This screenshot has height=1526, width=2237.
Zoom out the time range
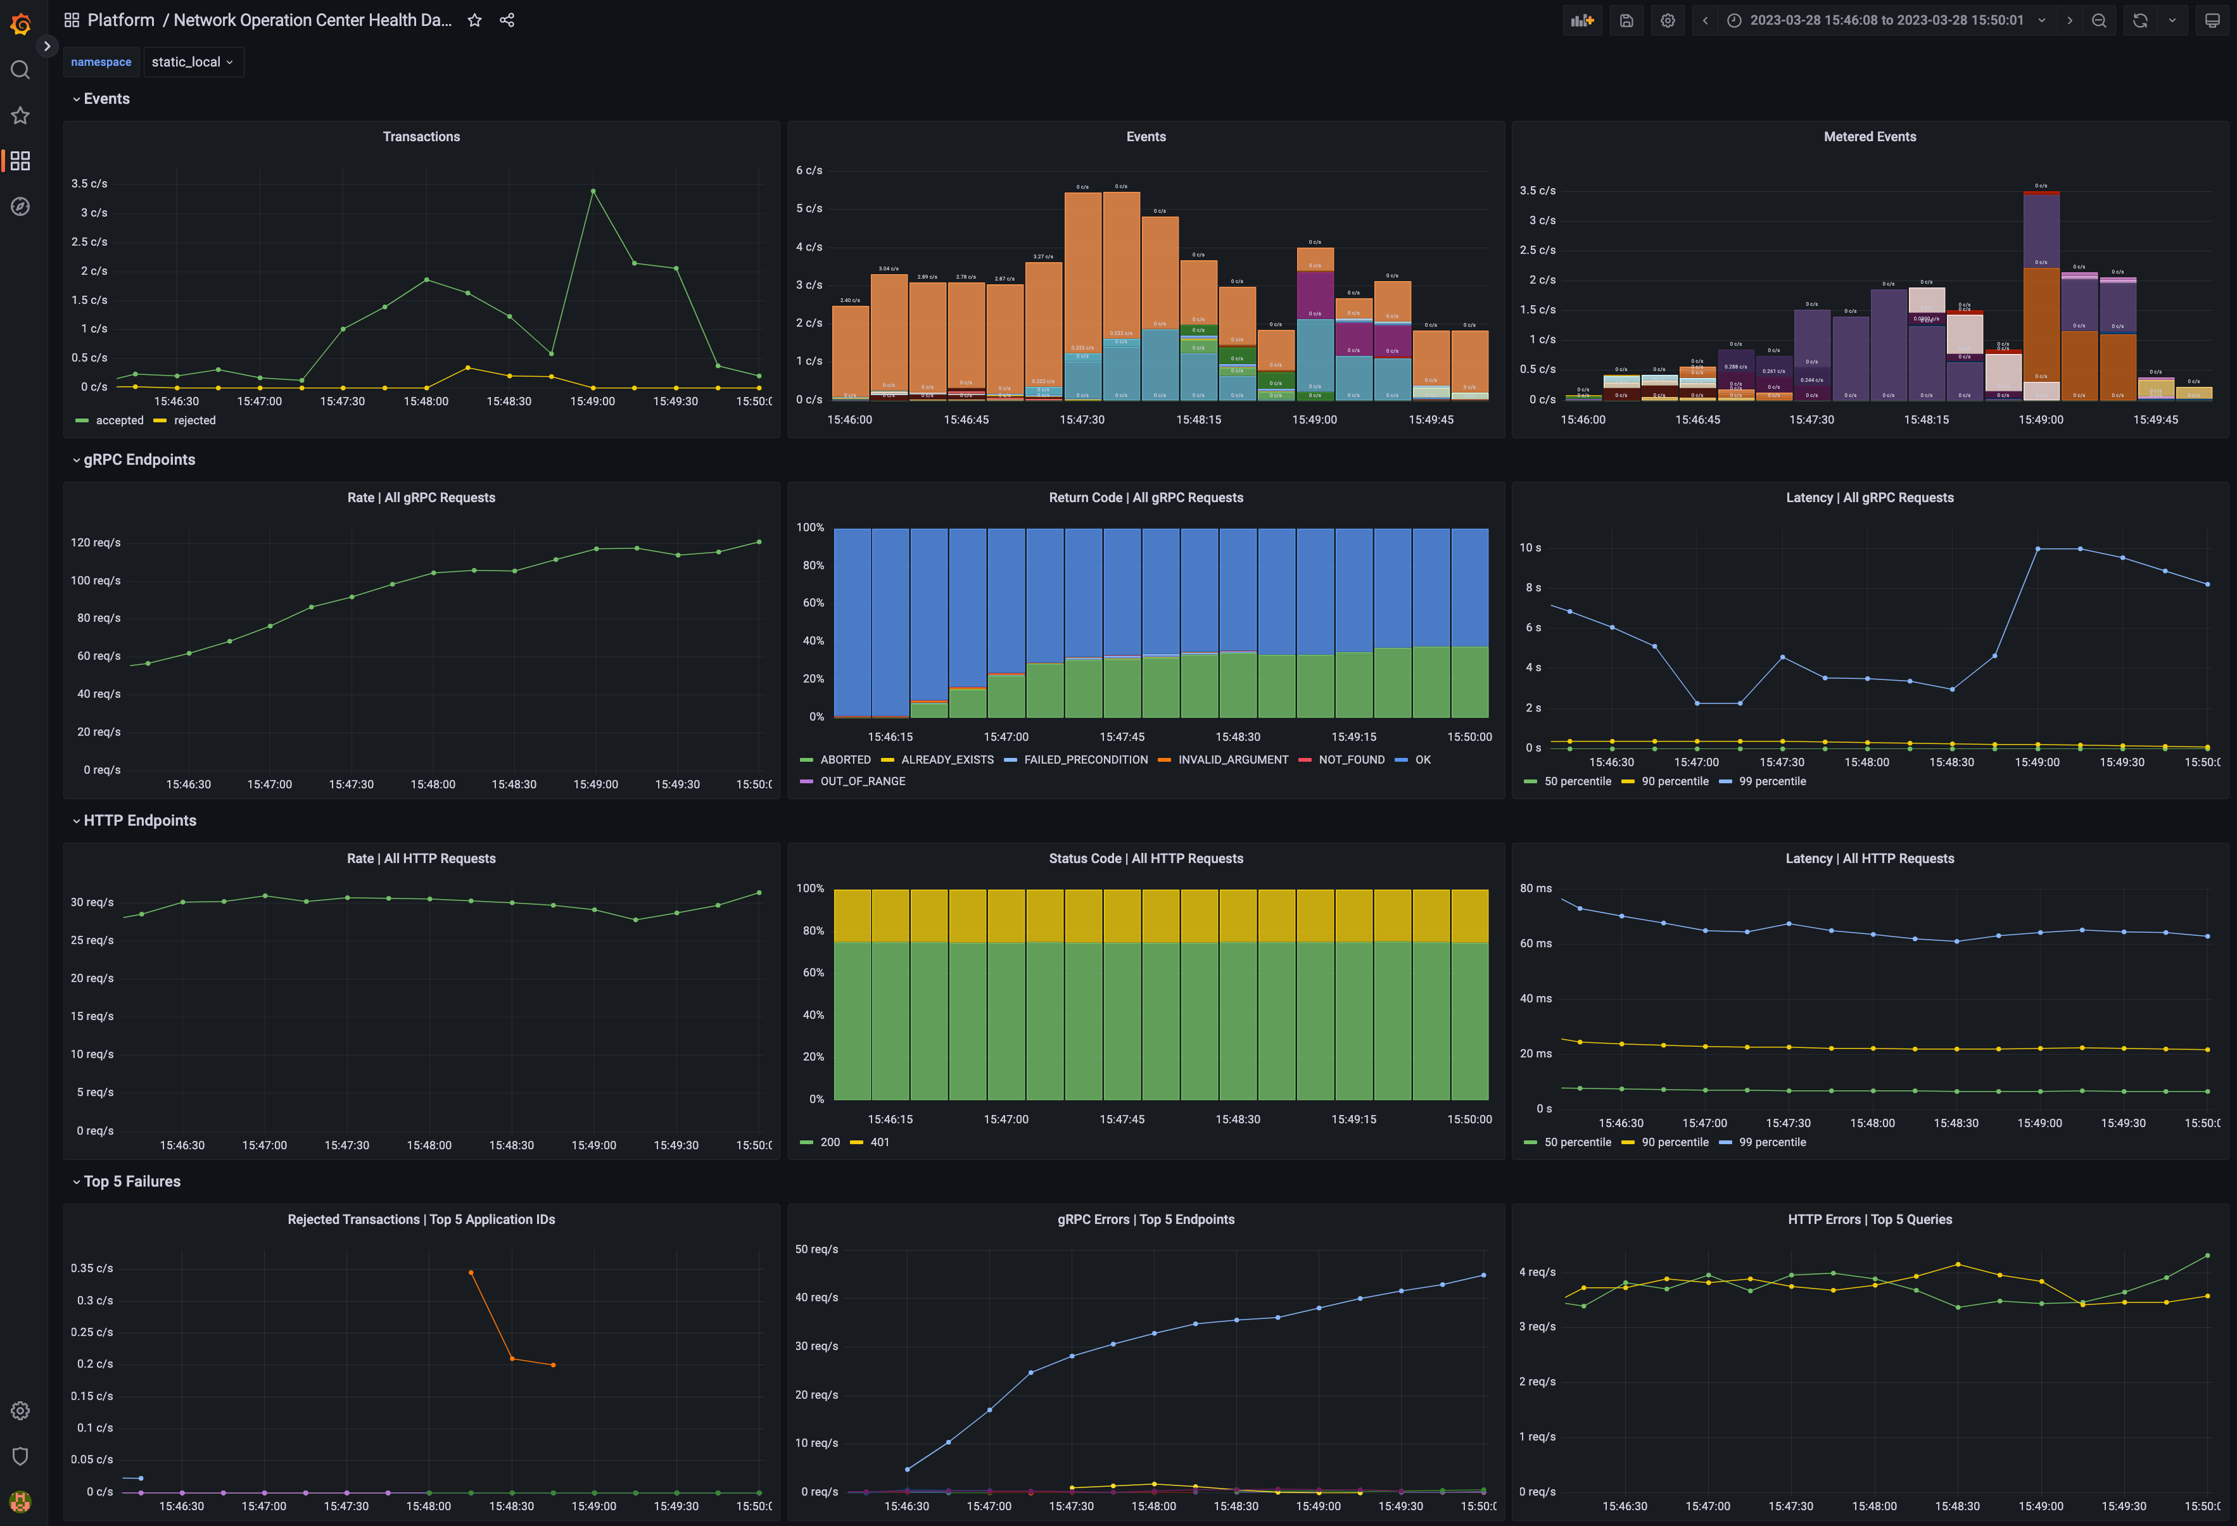tap(2098, 19)
